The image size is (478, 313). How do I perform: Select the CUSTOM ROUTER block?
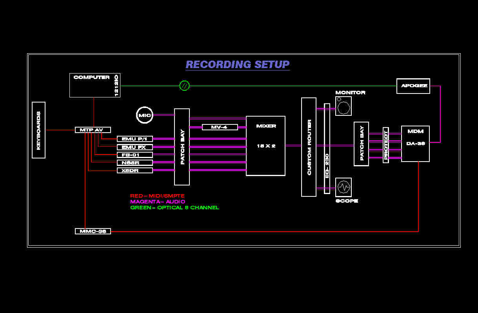309,147
